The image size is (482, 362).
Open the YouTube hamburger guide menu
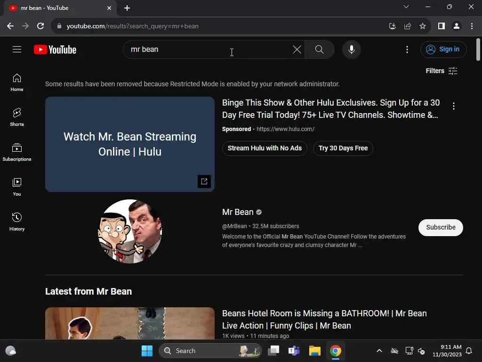[17, 49]
